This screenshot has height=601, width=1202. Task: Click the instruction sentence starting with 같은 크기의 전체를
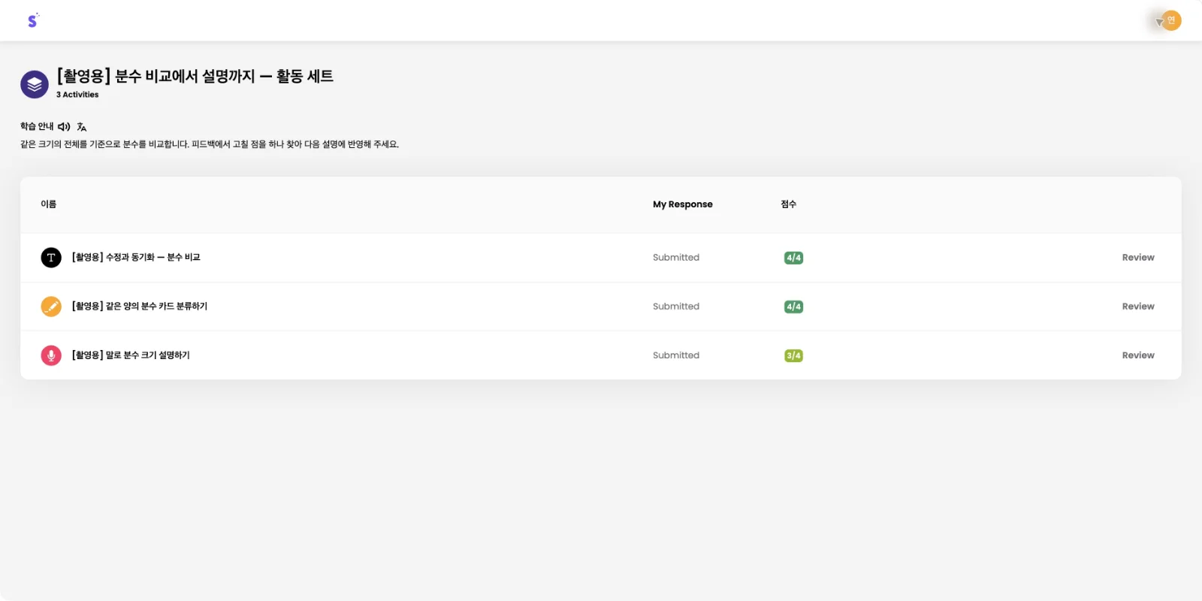[210, 144]
